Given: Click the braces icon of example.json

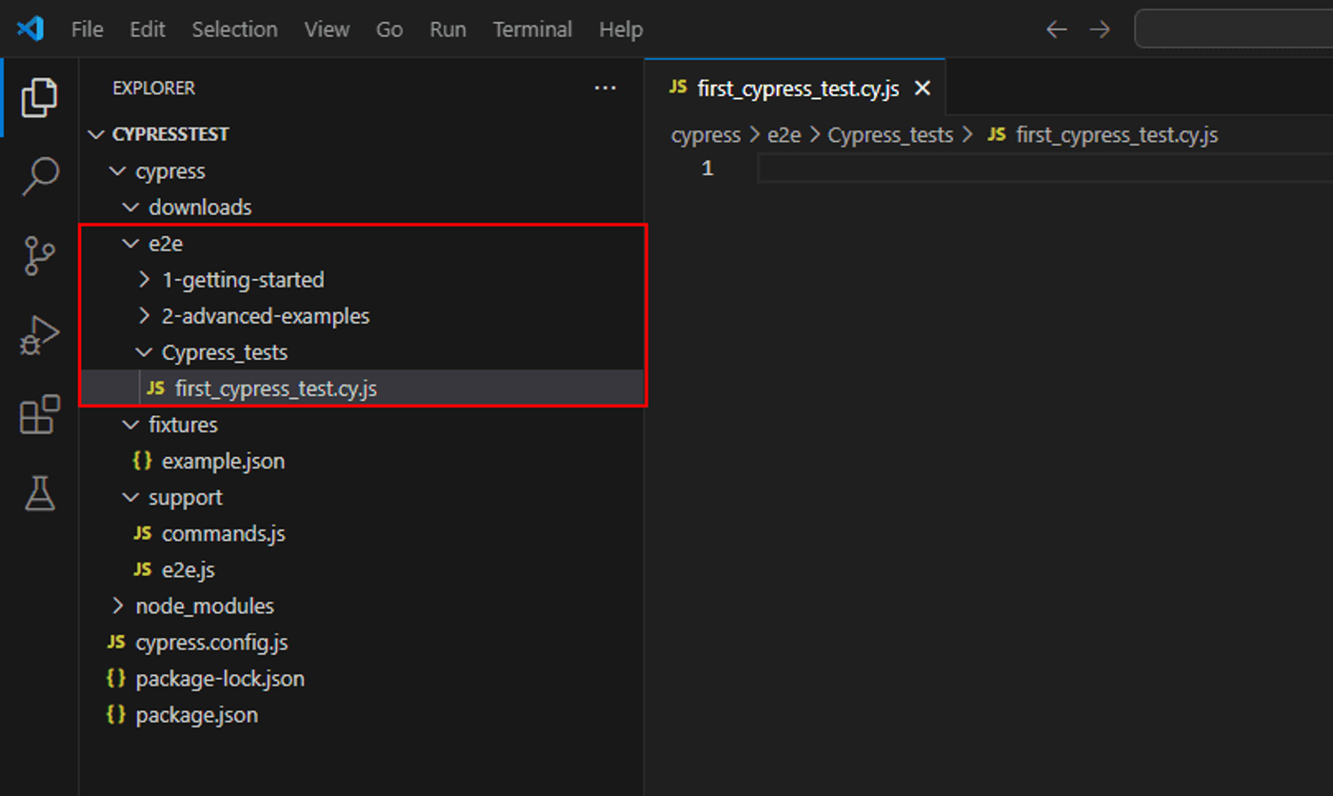Looking at the screenshot, I should tap(143, 461).
